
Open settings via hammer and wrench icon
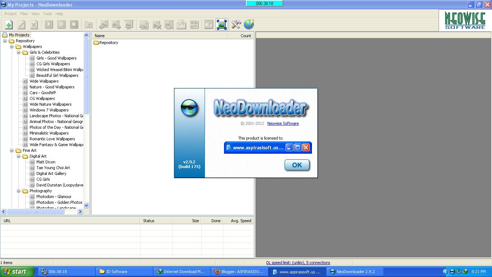point(236,25)
